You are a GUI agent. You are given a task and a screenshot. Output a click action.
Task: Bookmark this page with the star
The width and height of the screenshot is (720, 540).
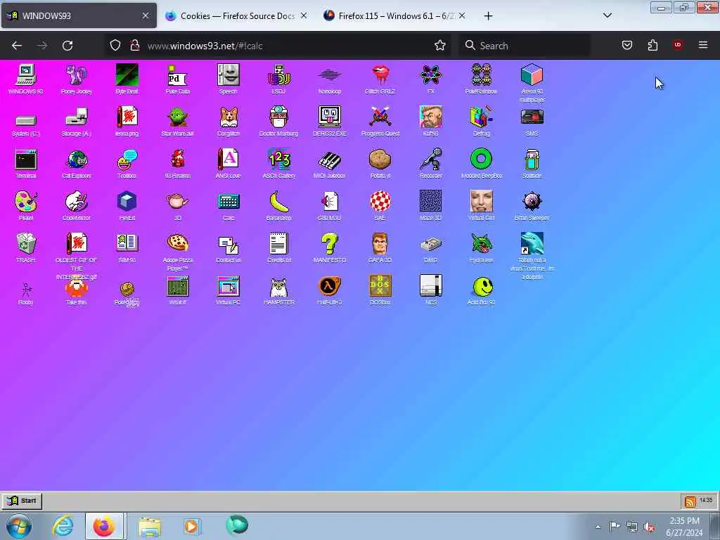click(440, 45)
